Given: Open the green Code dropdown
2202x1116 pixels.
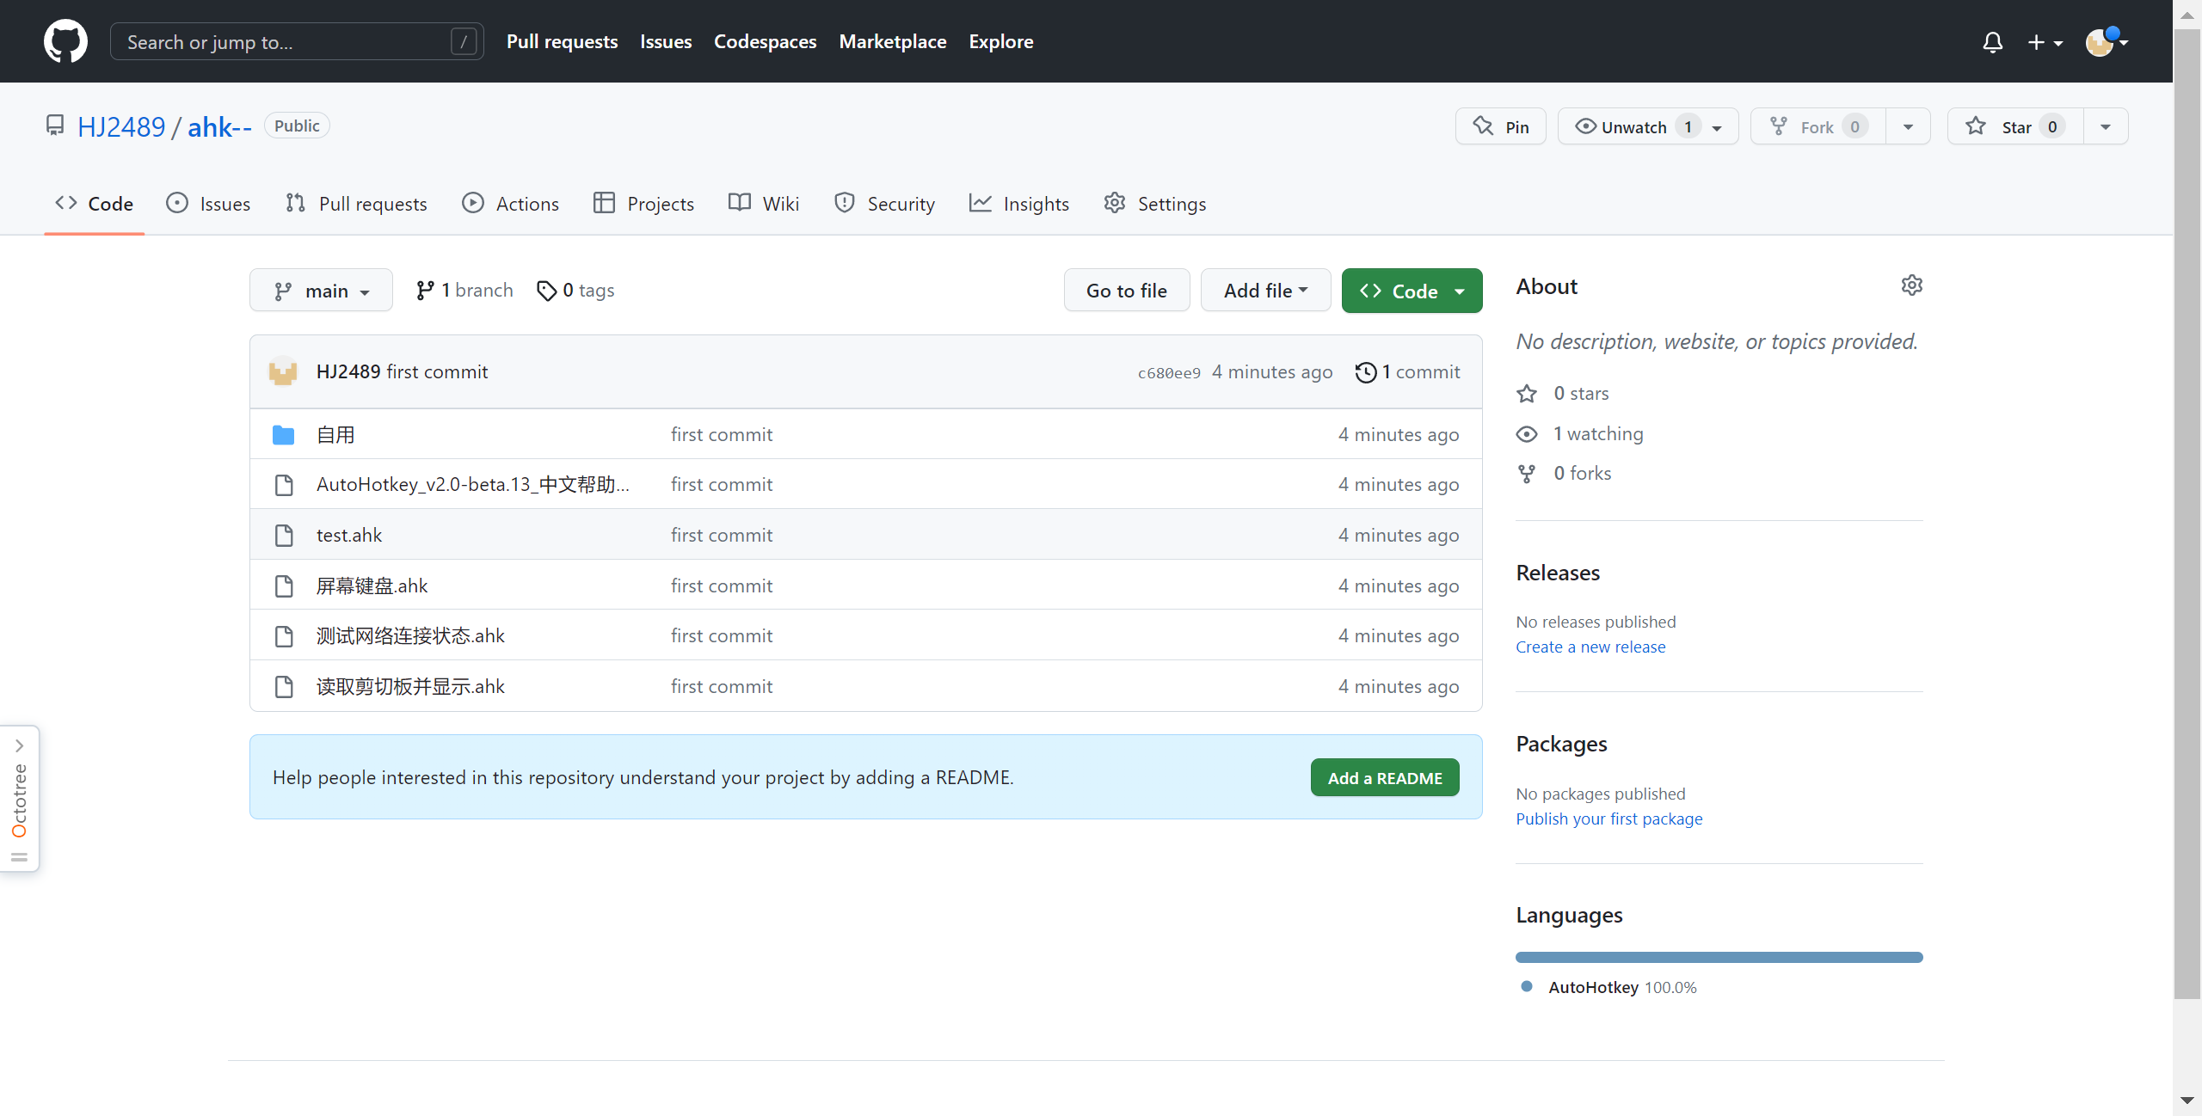Looking at the screenshot, I should pyautogui.click(x=1412, y=291).
